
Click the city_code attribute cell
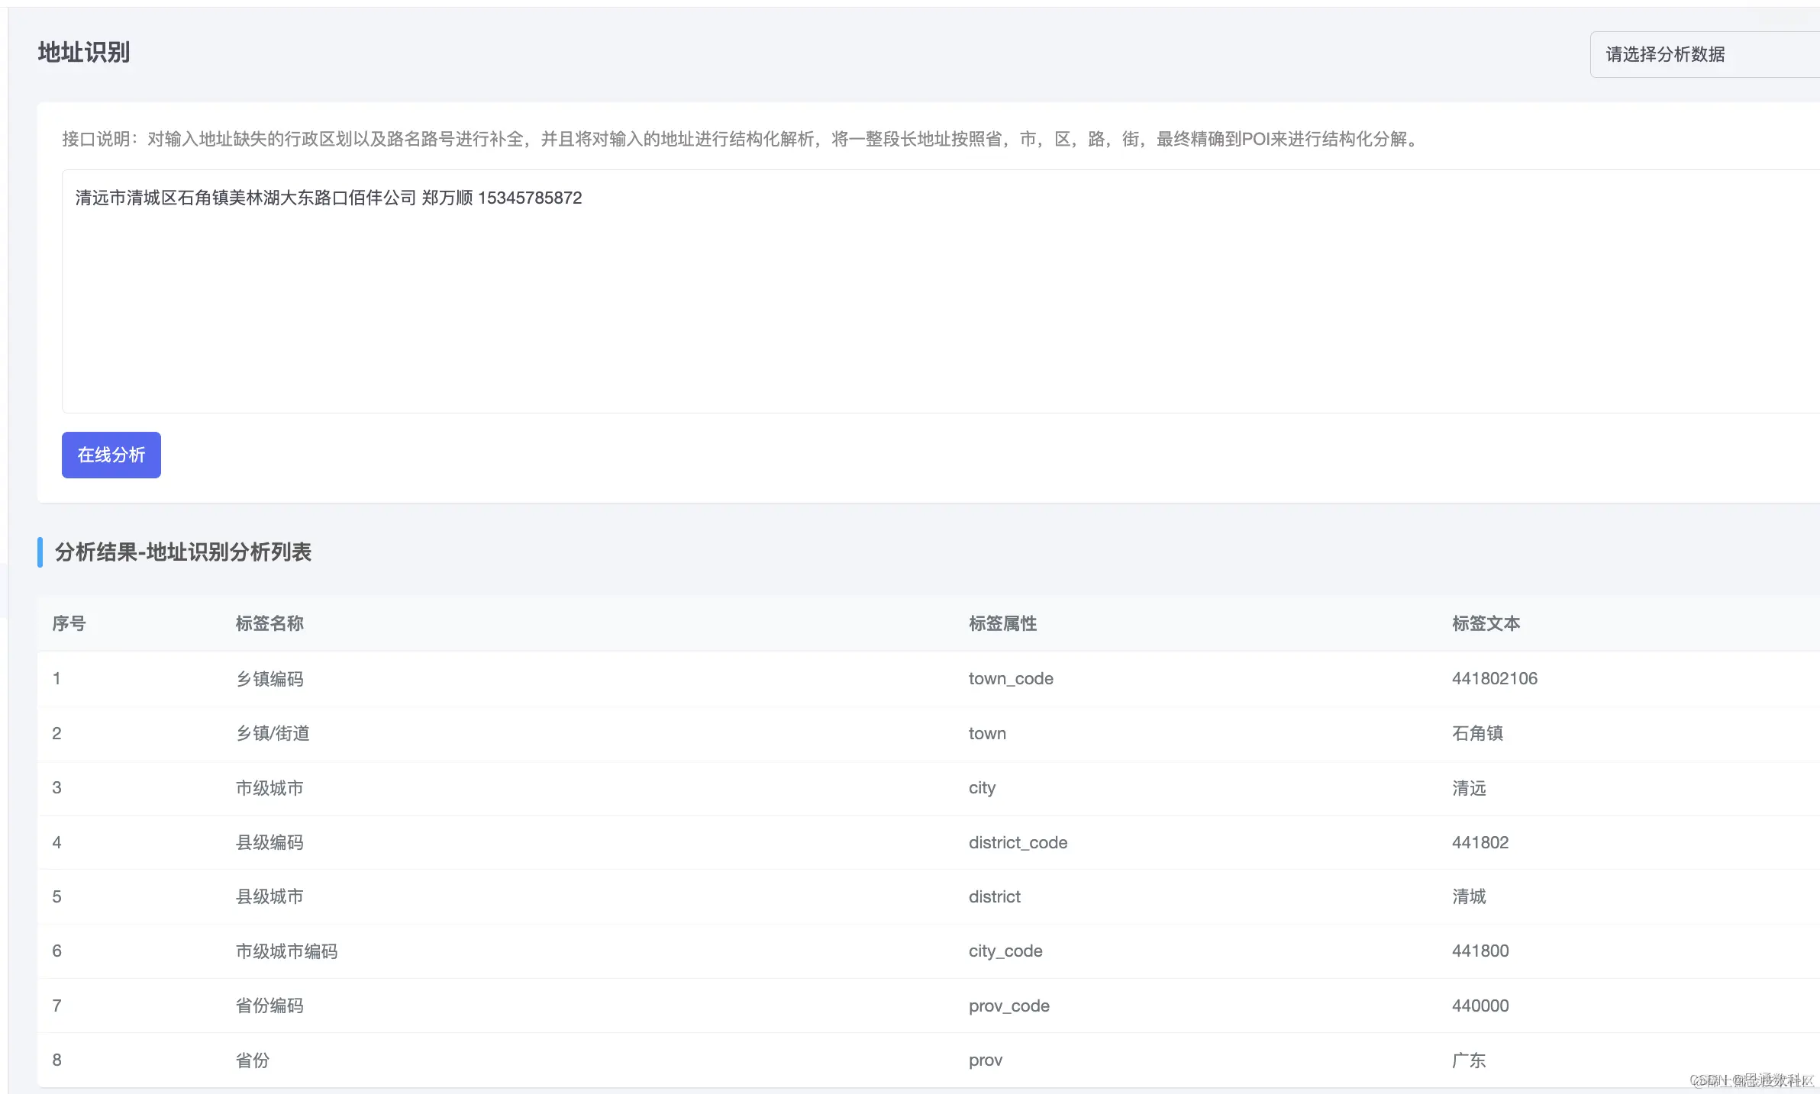pyautogui.click(x=1005, y=951)
